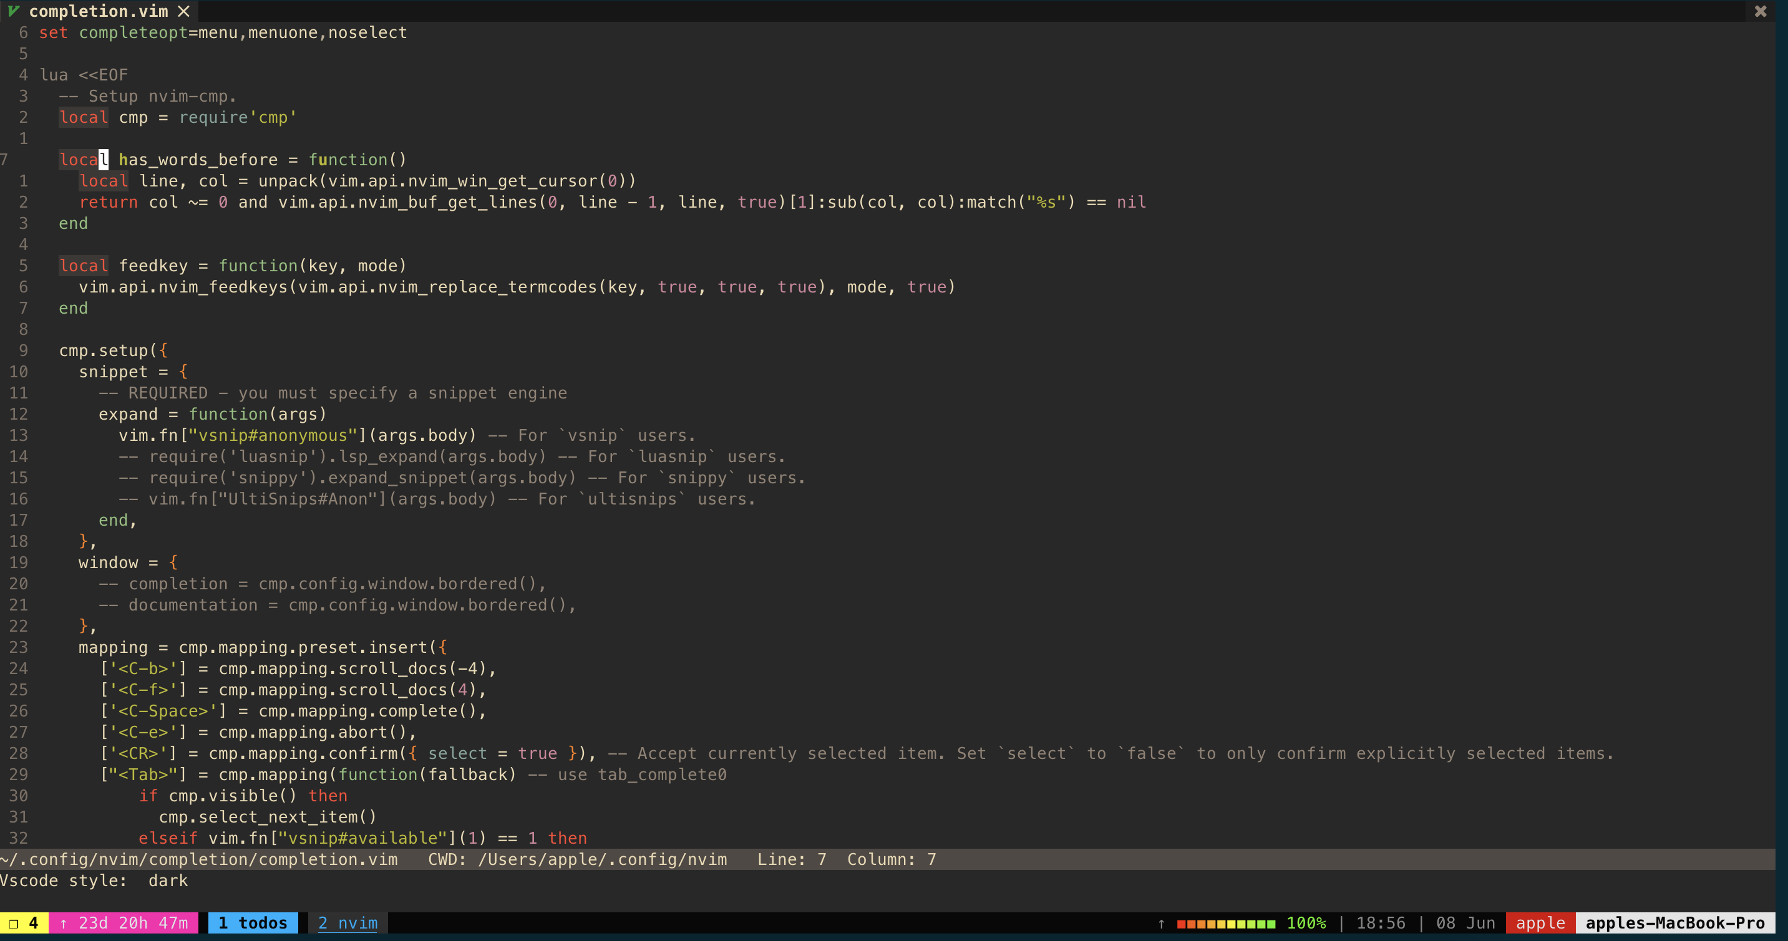Click the pink uptime segment 23d 20h 47m

pos(124,923)
